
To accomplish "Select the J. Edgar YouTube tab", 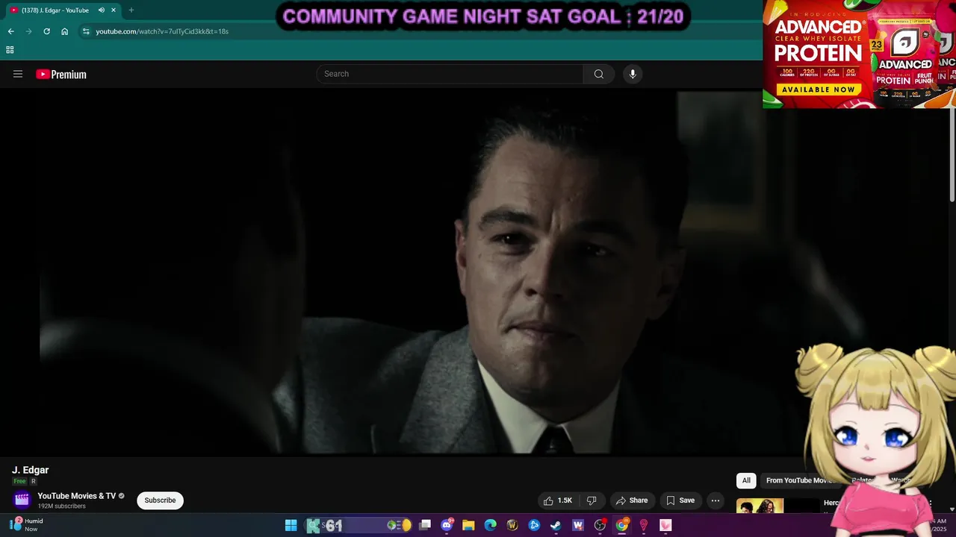I will (63, 10).
